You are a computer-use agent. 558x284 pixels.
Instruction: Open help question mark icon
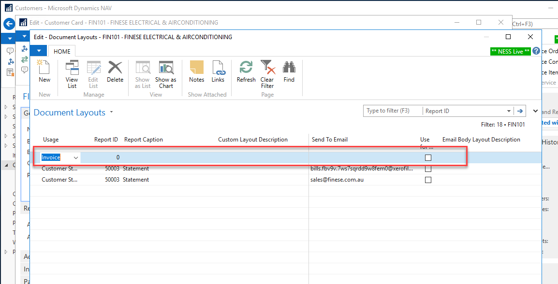(536, 51)
